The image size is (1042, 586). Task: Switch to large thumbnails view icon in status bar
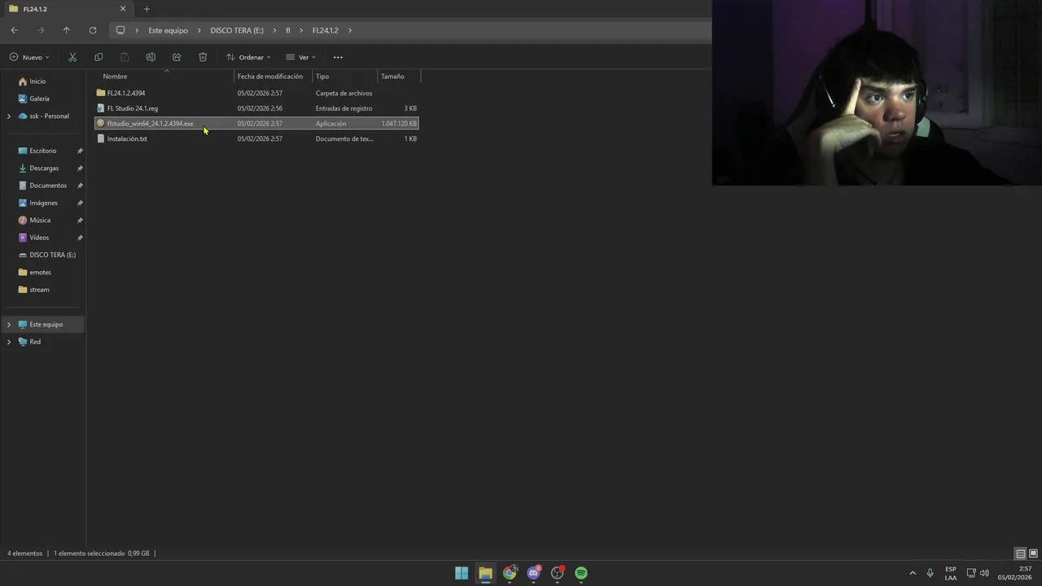1033,553
